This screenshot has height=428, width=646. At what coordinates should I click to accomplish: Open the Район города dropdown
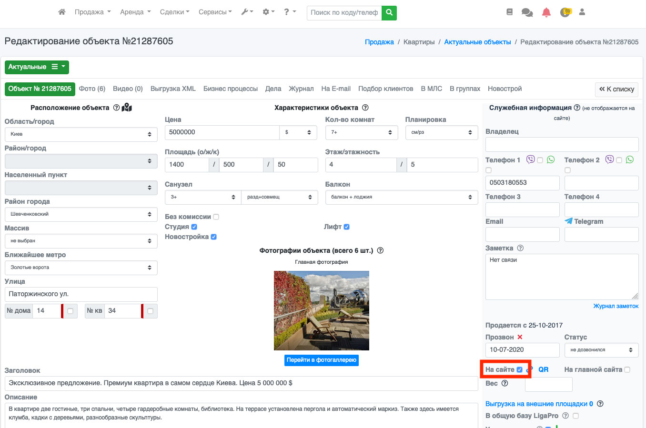tap(81, 214)
